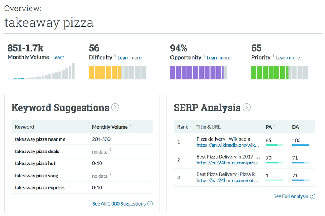Click info icon for takeaway pizza deals no data

pos(110,150)
